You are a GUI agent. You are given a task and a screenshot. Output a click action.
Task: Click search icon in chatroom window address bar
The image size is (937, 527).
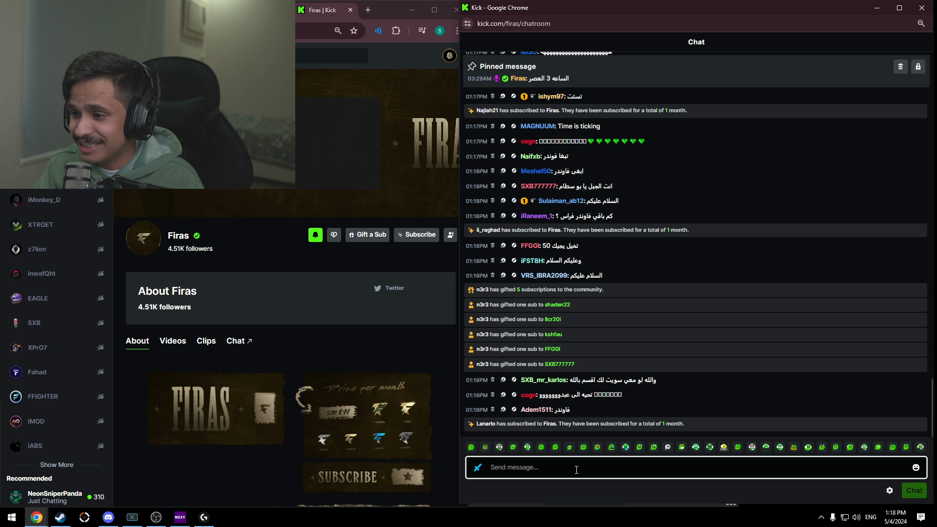921,23
